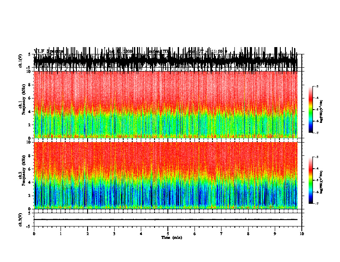Click time axis tick label '2'
Viewport: 340px width, 262px height.
click(x=88, y=234)
